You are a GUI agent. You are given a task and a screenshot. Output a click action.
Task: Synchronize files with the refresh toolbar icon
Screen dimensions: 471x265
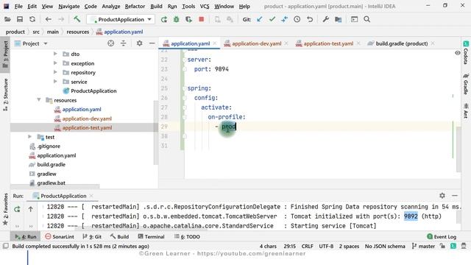pyautogui.click(x=32, y=20)
